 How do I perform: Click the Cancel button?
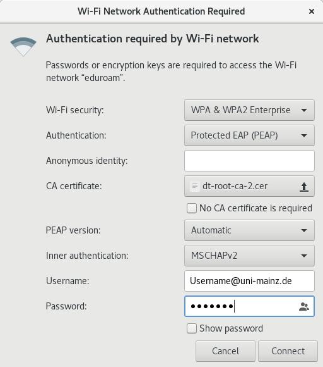pos(225,351)
